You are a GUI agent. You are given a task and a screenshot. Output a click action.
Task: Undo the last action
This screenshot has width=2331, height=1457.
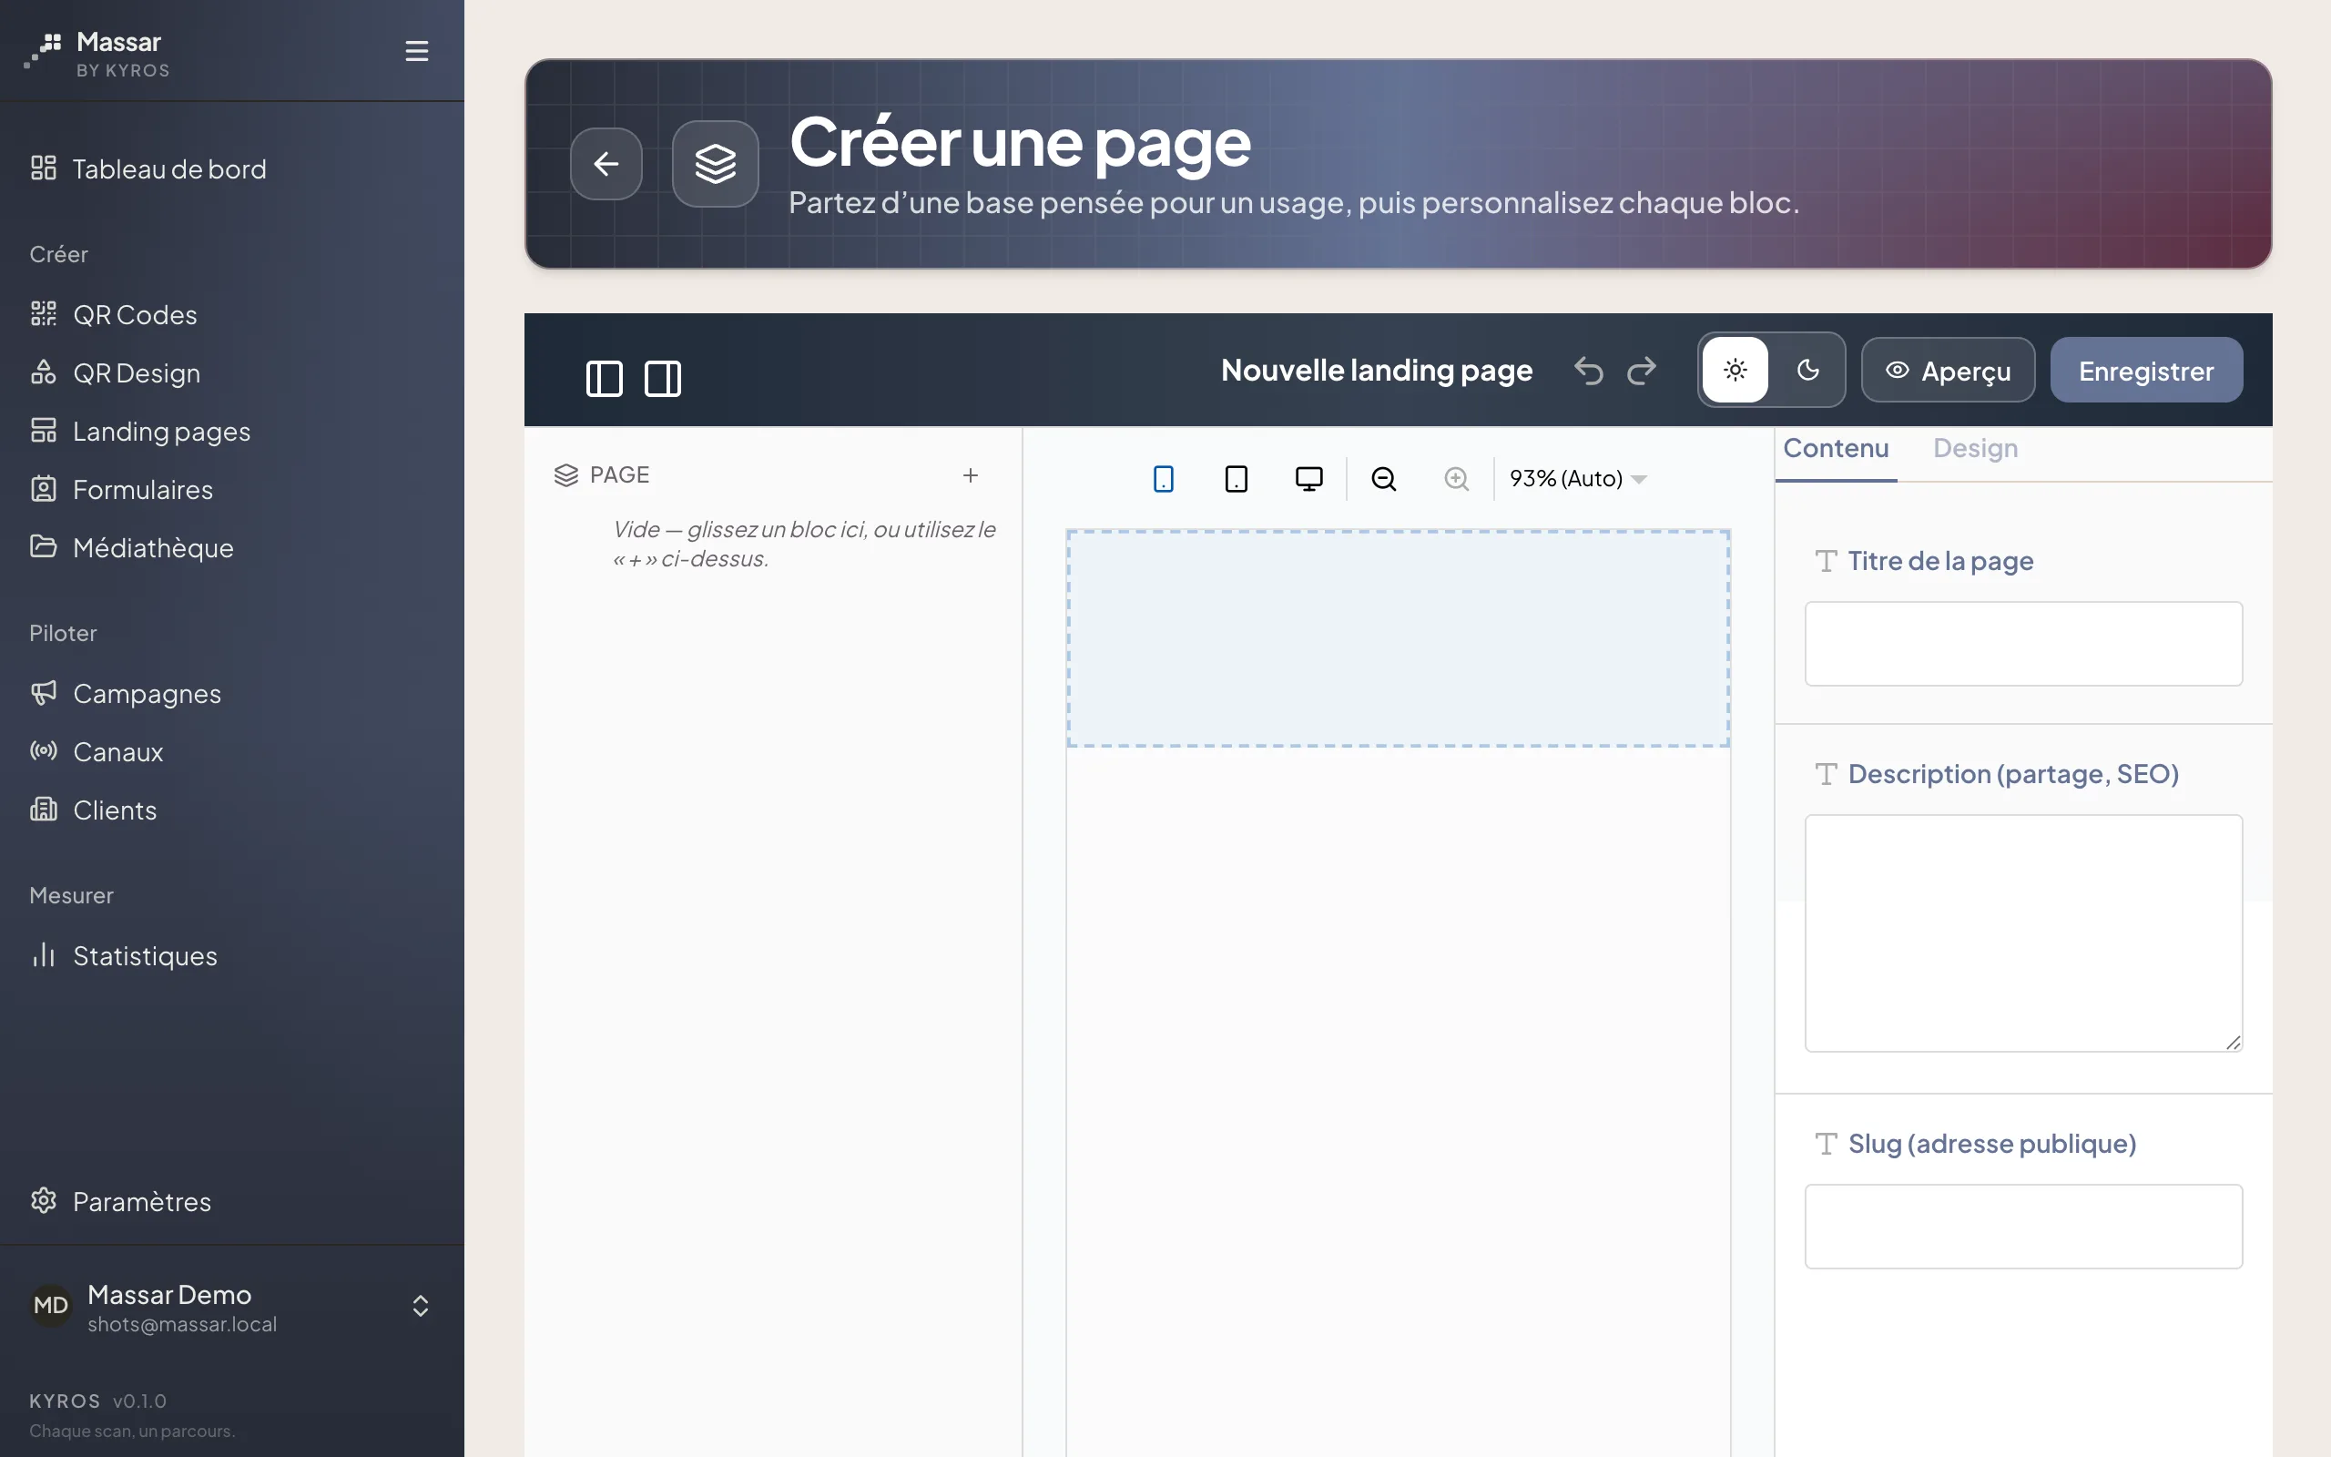pos(1588,370)
